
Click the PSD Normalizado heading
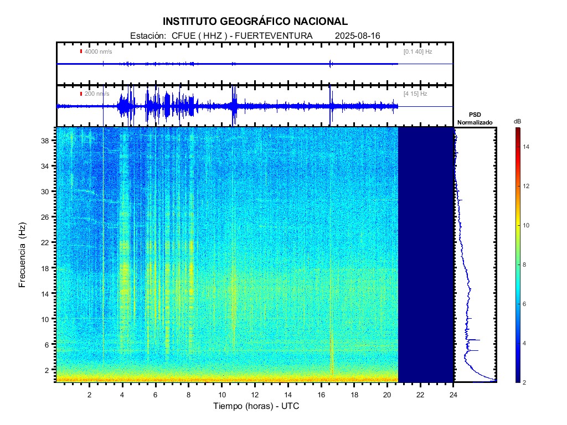tap(475, 118)
